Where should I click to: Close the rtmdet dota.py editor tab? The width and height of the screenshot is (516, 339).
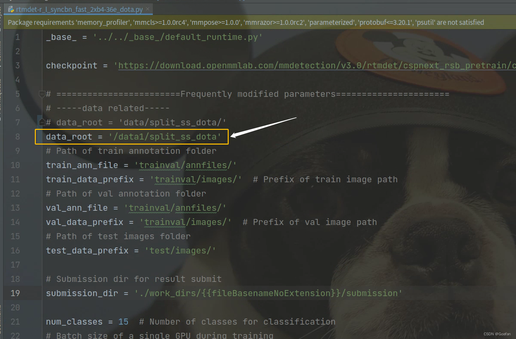[148, 9]
